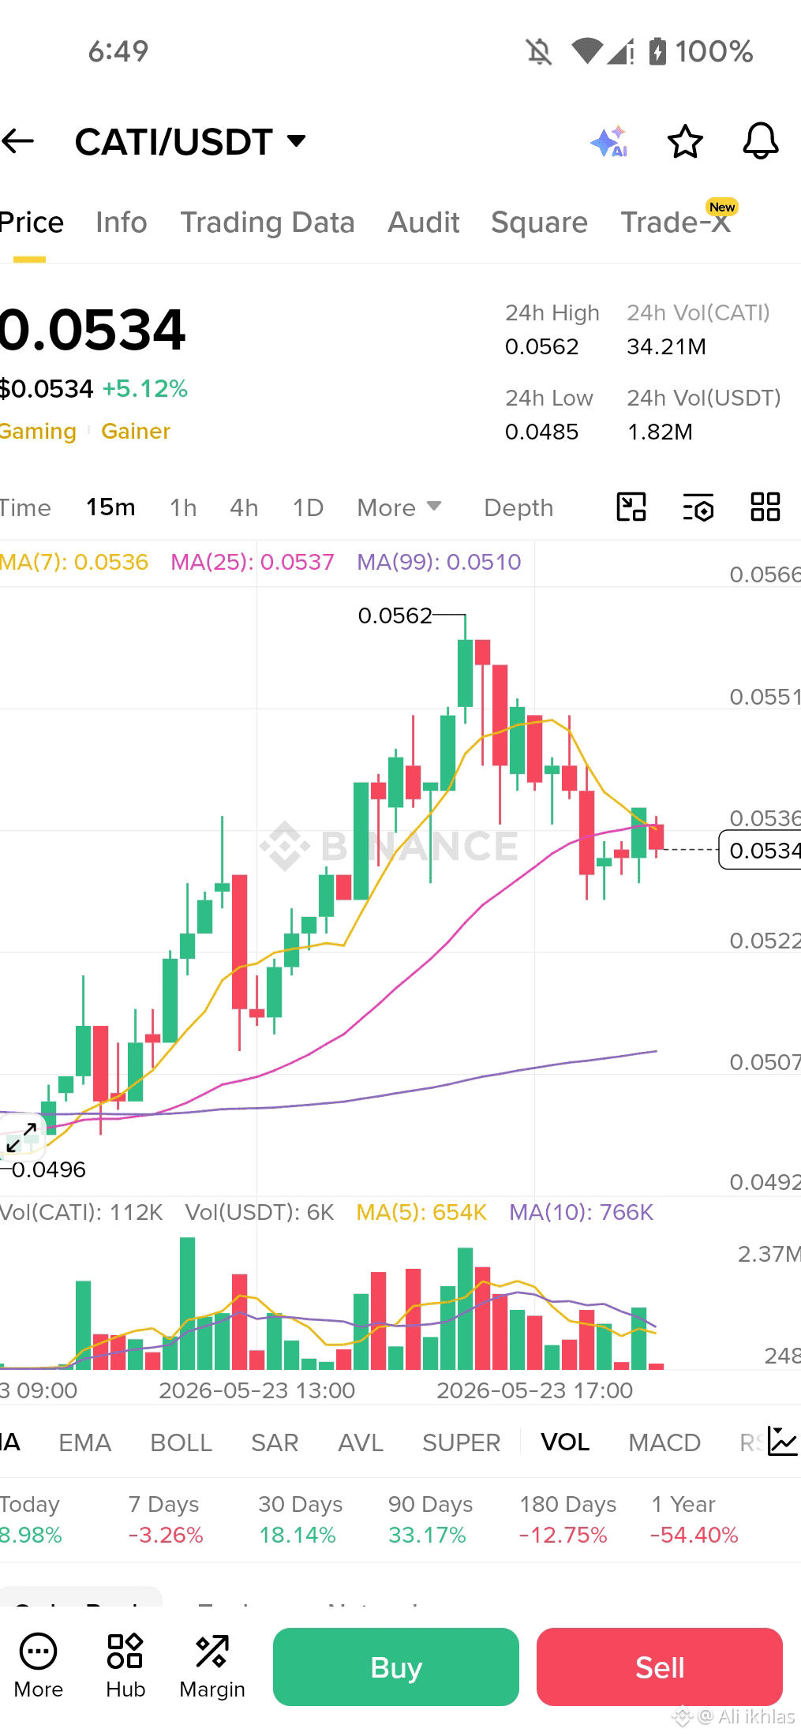Tap the 0.0534 current price label on axis

[761, 850]
